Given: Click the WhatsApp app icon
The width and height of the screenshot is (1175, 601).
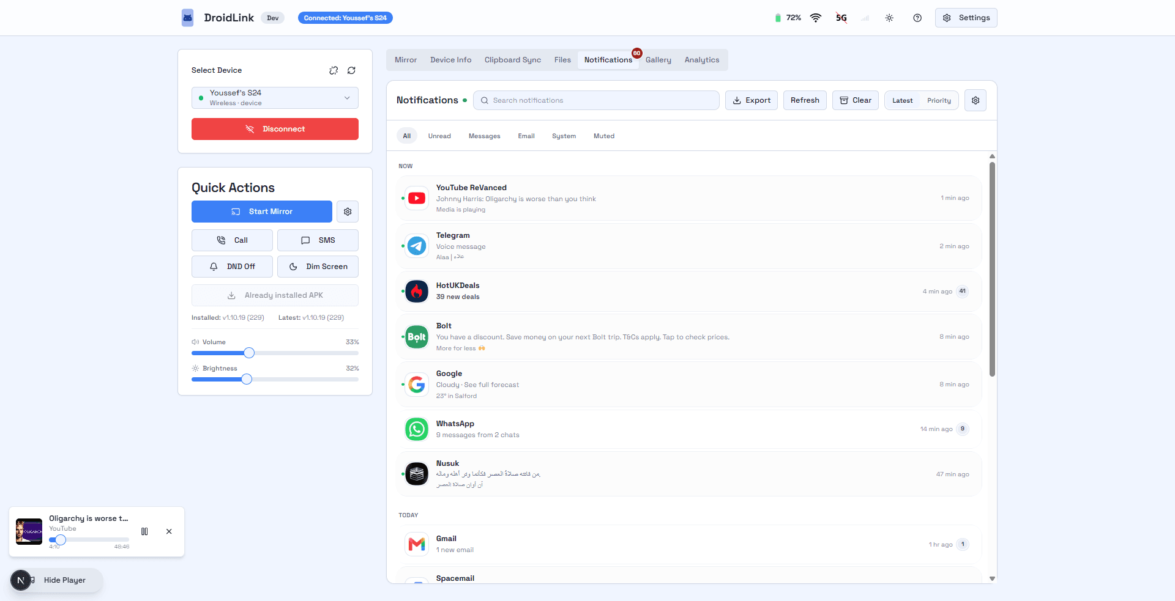Looking at the screenshot, I should [x=417, y=429].
